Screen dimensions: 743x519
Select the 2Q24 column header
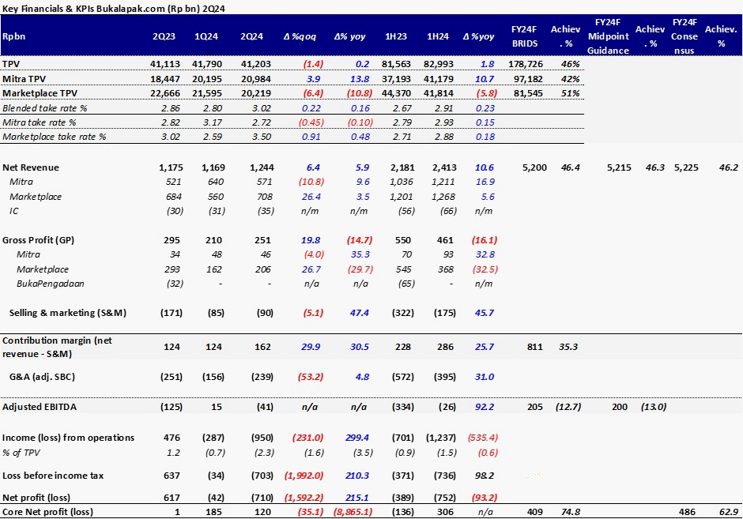pyautogui.click(x=251, y=36)
